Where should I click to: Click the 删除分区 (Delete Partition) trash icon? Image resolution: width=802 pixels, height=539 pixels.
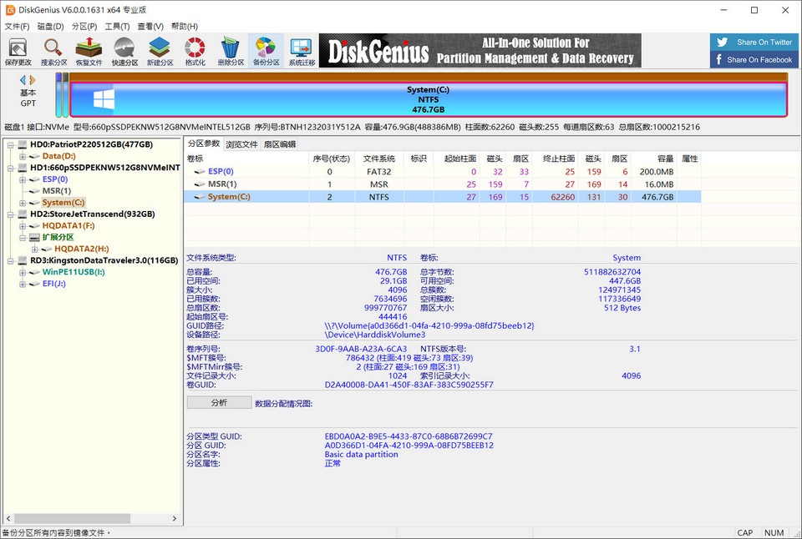231,51
